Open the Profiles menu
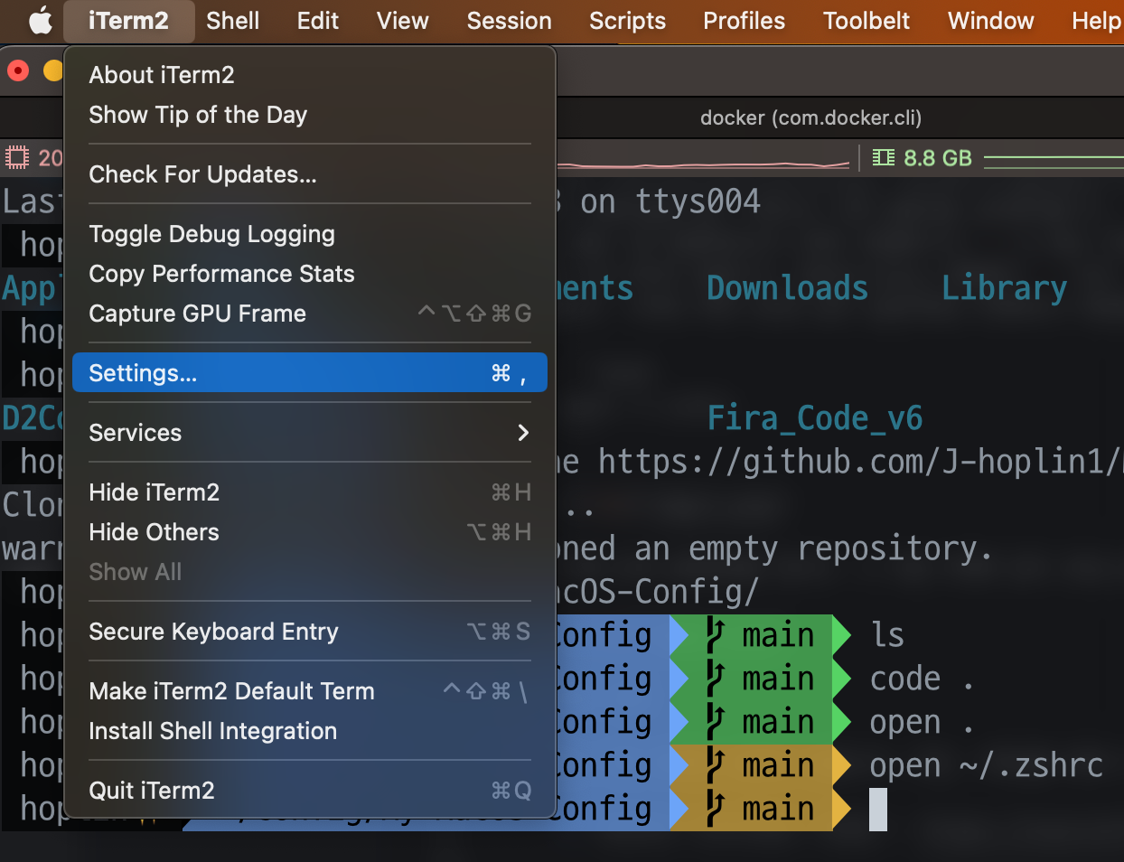 745,21
